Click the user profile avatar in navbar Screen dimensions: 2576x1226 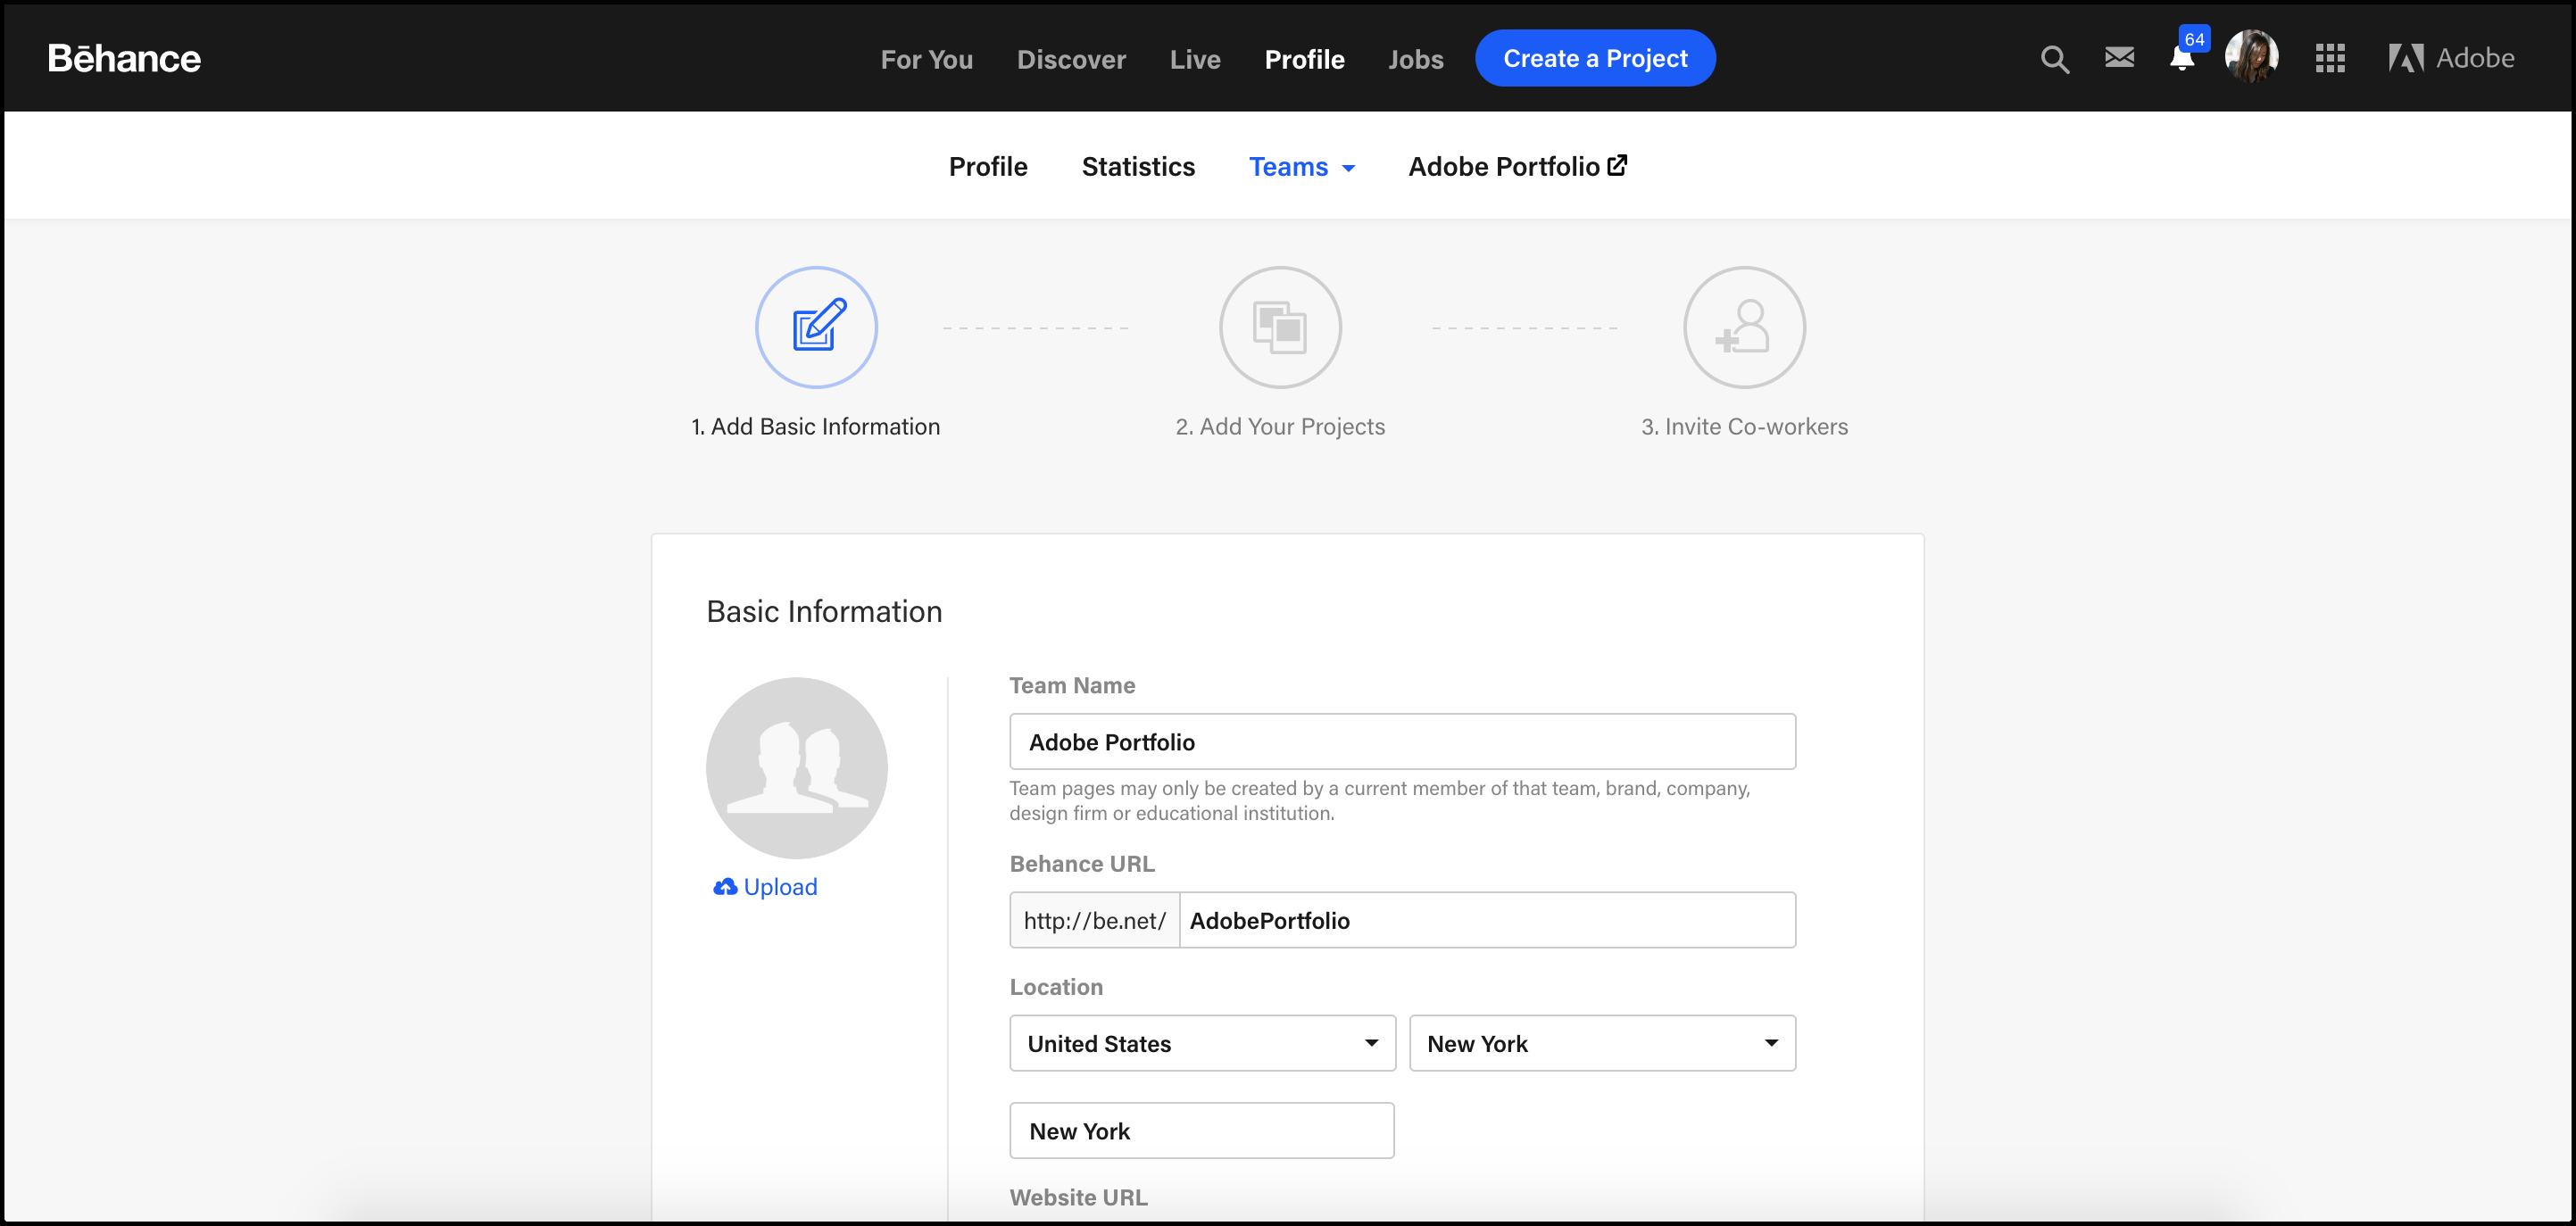pos(2251,57)
